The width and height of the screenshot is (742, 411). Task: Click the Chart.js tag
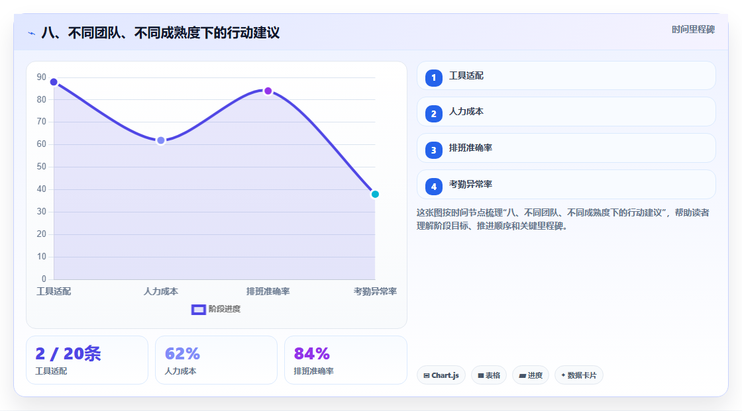441,375
